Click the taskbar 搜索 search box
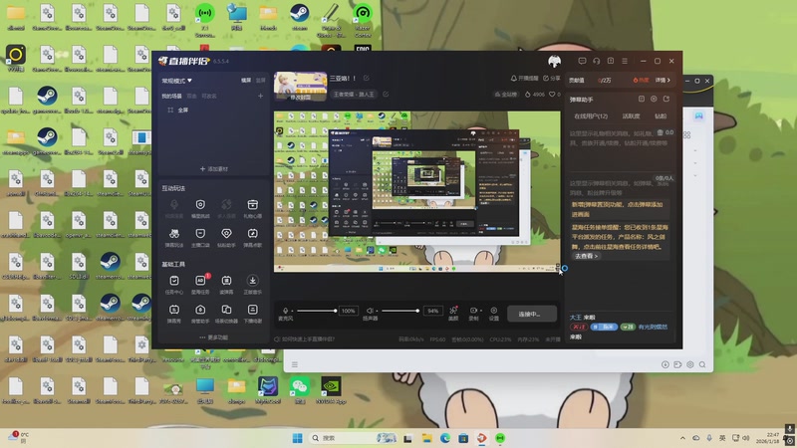 (x=354, y=438)
